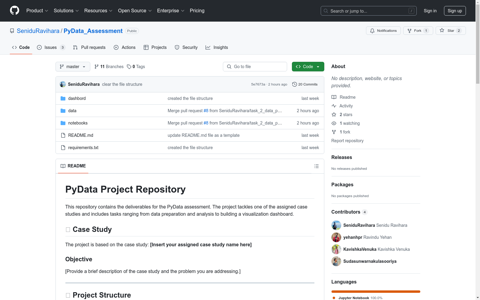Open SeniduRavihara owner profile link
Screen dimensions: 480x300
pos(38,31)
